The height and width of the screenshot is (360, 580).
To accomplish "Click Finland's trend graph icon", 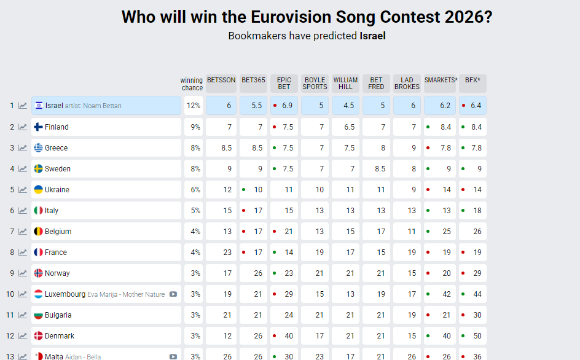I will pyautogui.click(x=23, y=127).
